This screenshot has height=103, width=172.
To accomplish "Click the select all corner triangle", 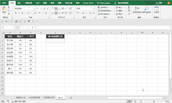I will (3, 33).
